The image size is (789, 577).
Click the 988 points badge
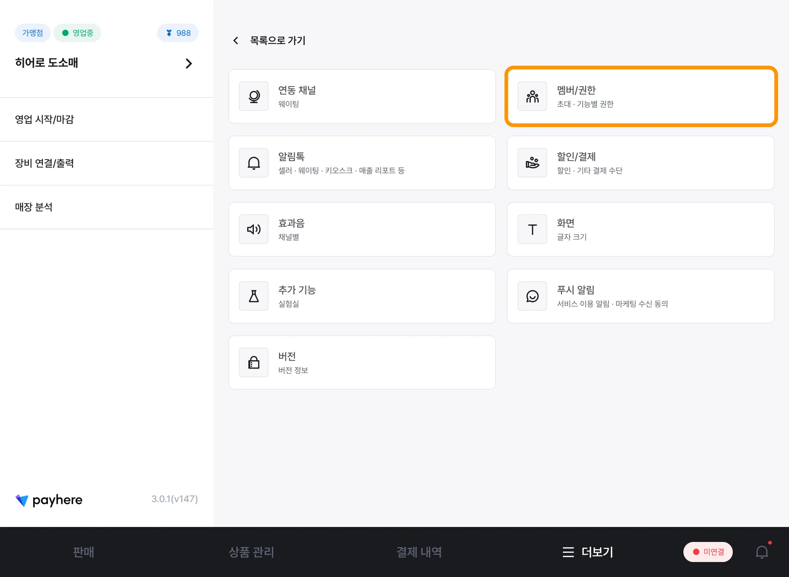(178, 33)
